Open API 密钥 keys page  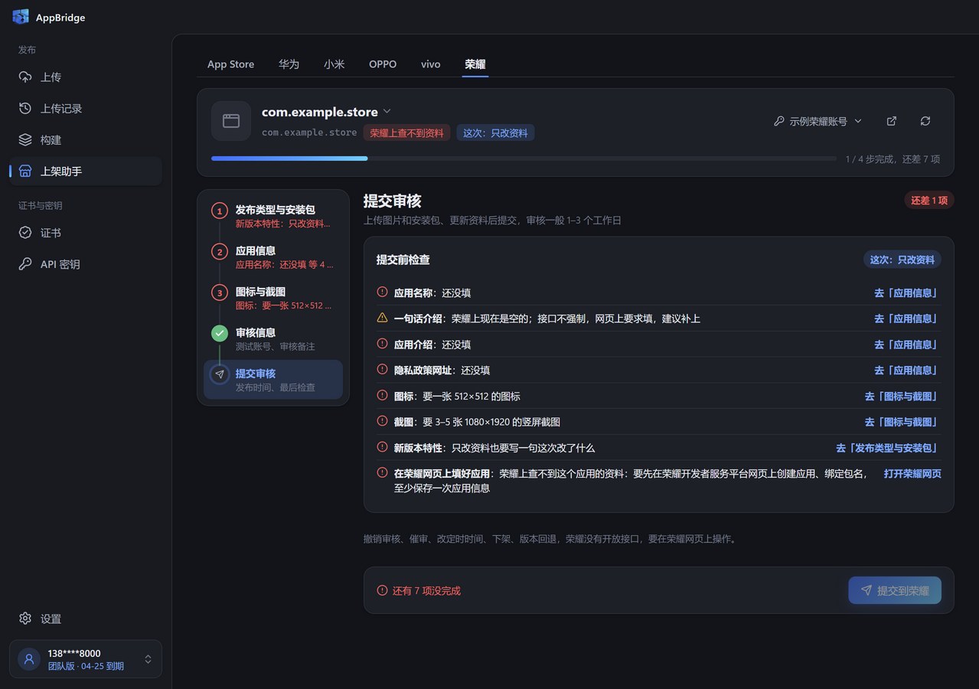tap(86, 264)
